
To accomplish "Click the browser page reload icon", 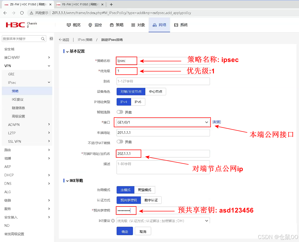I will click(22, 12).
